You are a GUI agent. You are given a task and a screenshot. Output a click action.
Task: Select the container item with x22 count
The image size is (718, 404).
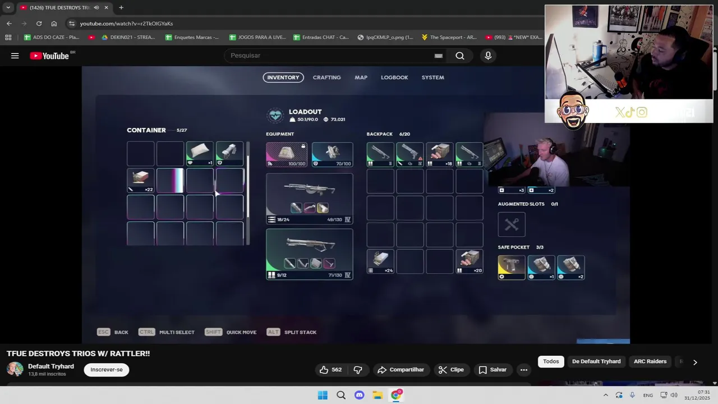click(140, 180)
